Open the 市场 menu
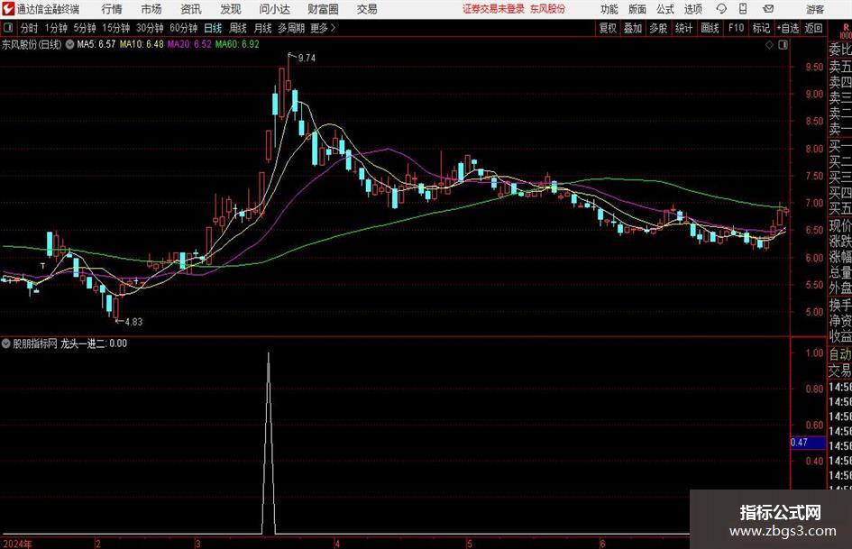The height and width of the screenshot is (549, 852). [x=151, y=9]
